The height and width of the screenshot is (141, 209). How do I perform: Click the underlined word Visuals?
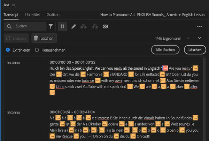pyautogui.click(x=149, y=118)
